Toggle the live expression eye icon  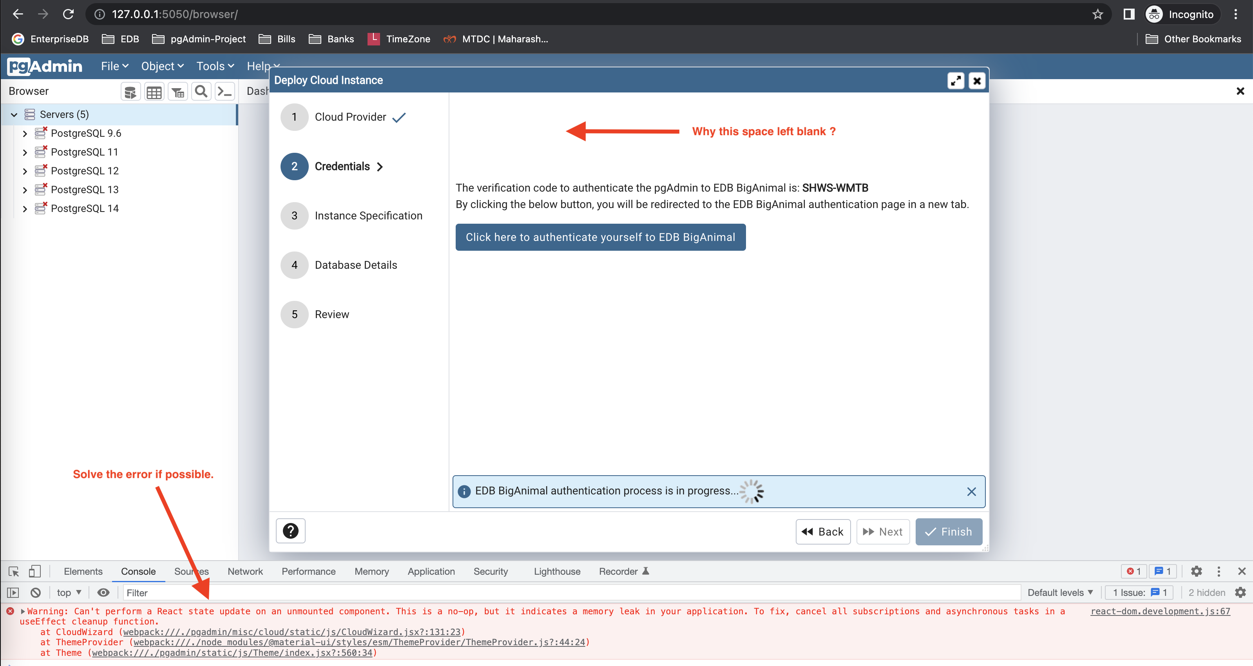103,592
